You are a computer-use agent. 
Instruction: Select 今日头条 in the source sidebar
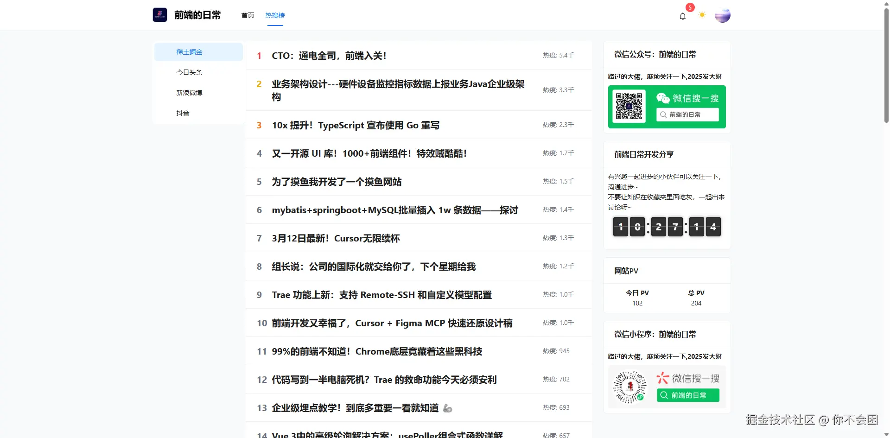pos(189,72)
